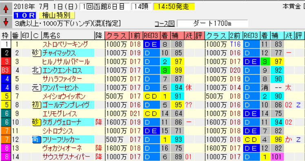Select horse サハラファイター
The height and width of the screenshot is (161, 305).
click(68, 79)
